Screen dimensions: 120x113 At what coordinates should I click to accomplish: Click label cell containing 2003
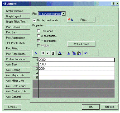coord(76,64)
